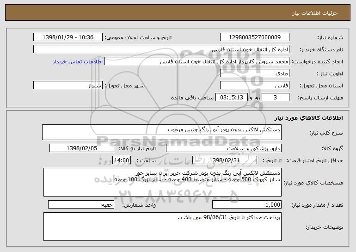Click the unit of measure field جعبه
The width and height of the screenshot is (356, 252).
point(81,204)
